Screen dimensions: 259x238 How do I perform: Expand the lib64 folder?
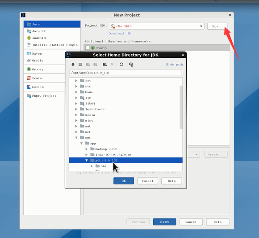coord(76,103)
